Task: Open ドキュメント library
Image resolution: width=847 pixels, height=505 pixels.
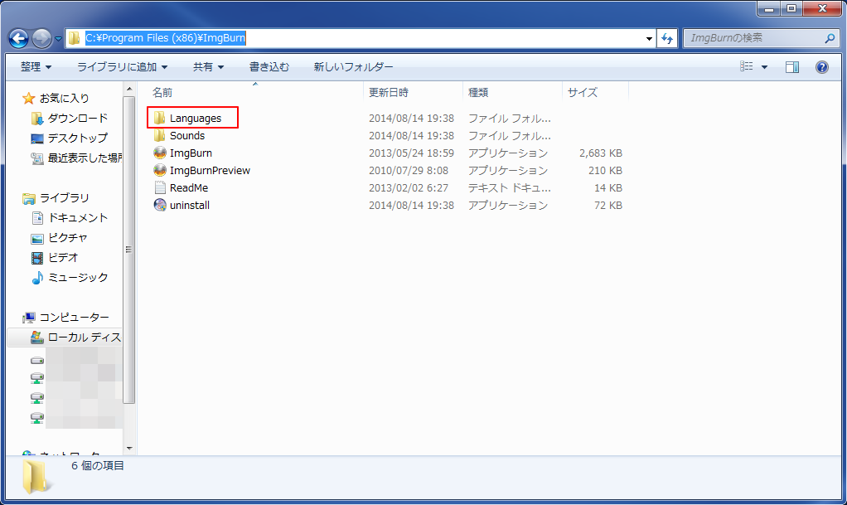Action: (x=78, y=218)
